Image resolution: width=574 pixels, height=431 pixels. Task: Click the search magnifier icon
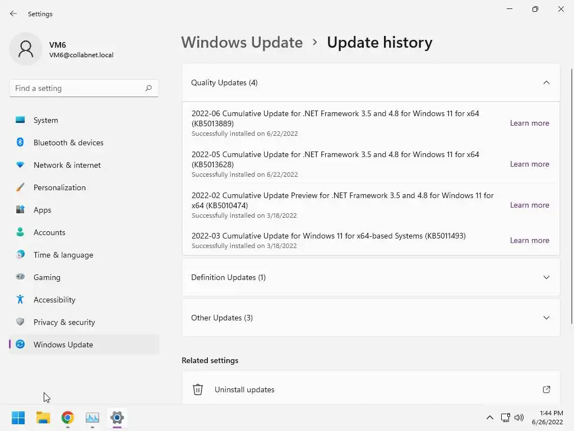pyautogui.click(x=148, y=88)
